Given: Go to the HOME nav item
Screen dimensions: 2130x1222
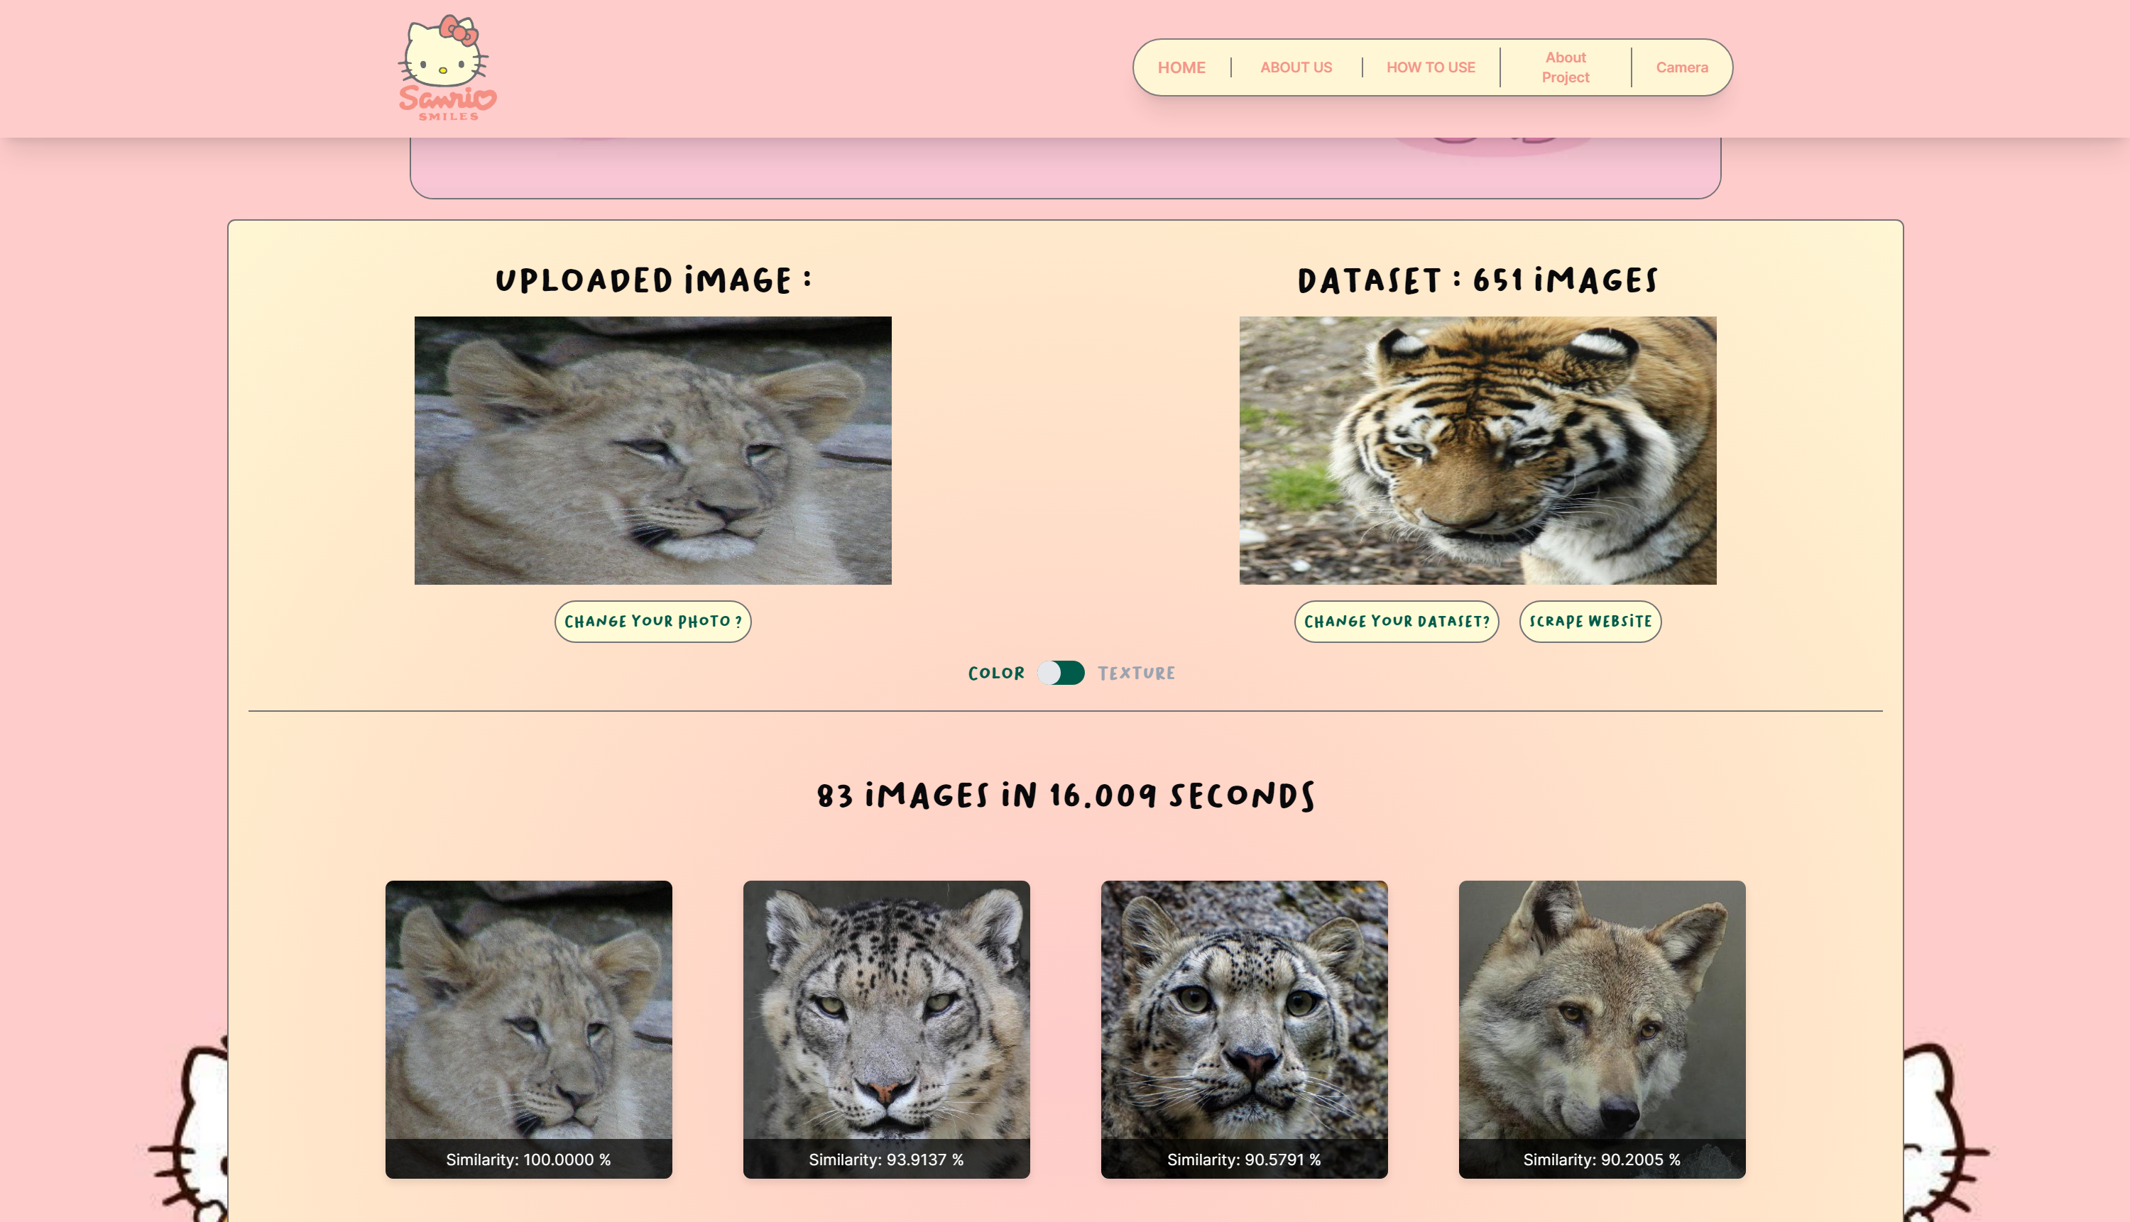Looking at the screenshot, I should click(x=1181, y=67).
